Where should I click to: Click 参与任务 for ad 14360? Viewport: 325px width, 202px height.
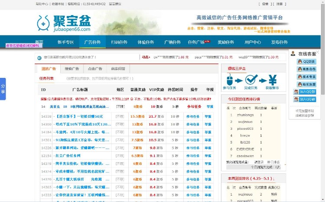coord(193,125)
